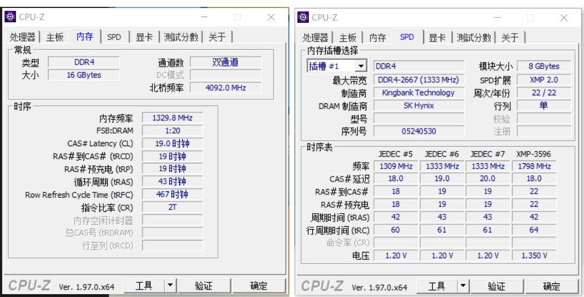
Task: Click 验证 button in left window
Action: (x=204, y=286)
